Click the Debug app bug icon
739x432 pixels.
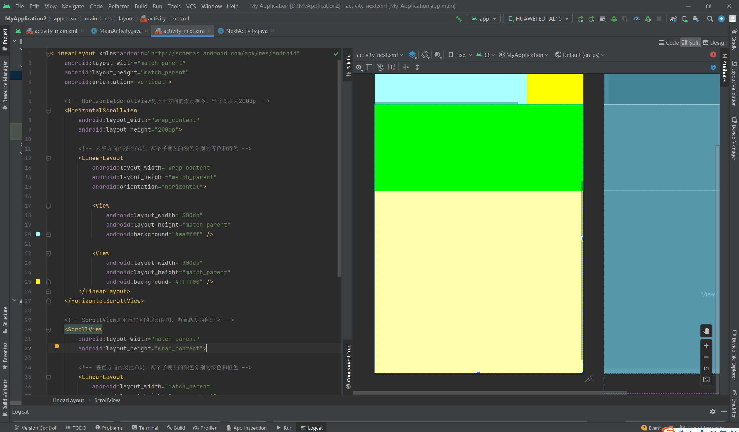[x=614, y=19]
